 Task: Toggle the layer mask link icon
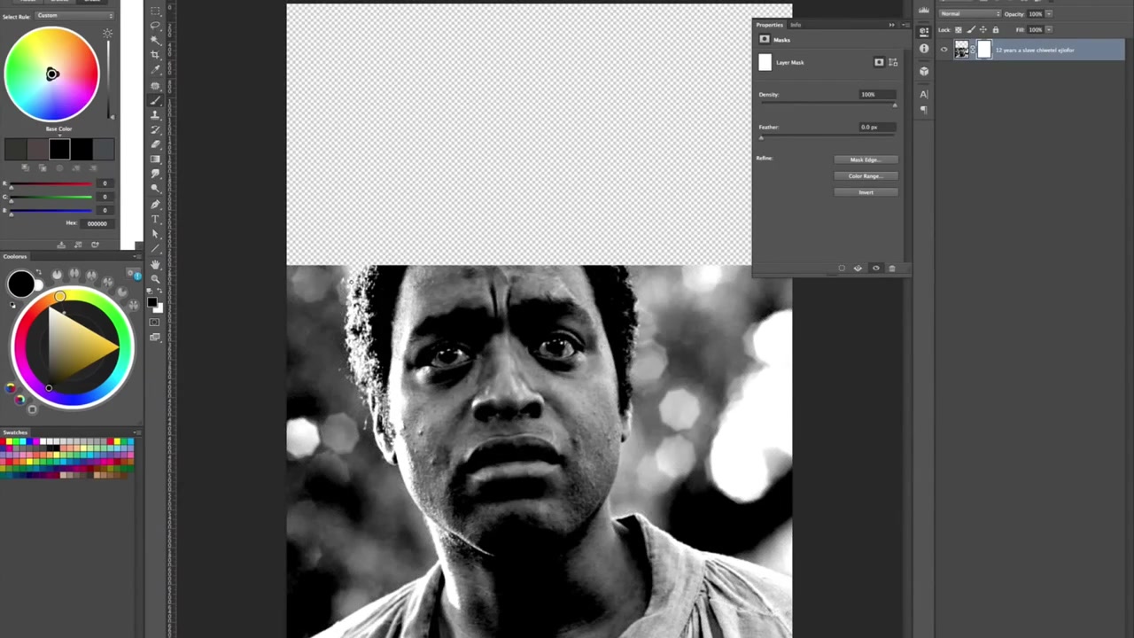pyautogui.click(x=973, y=50)
